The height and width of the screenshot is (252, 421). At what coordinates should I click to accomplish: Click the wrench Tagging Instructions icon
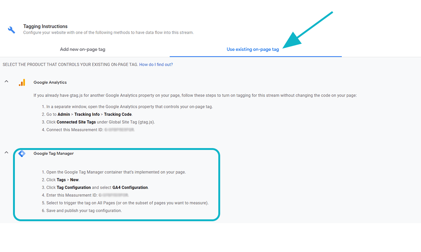click(x=12, y=30)
